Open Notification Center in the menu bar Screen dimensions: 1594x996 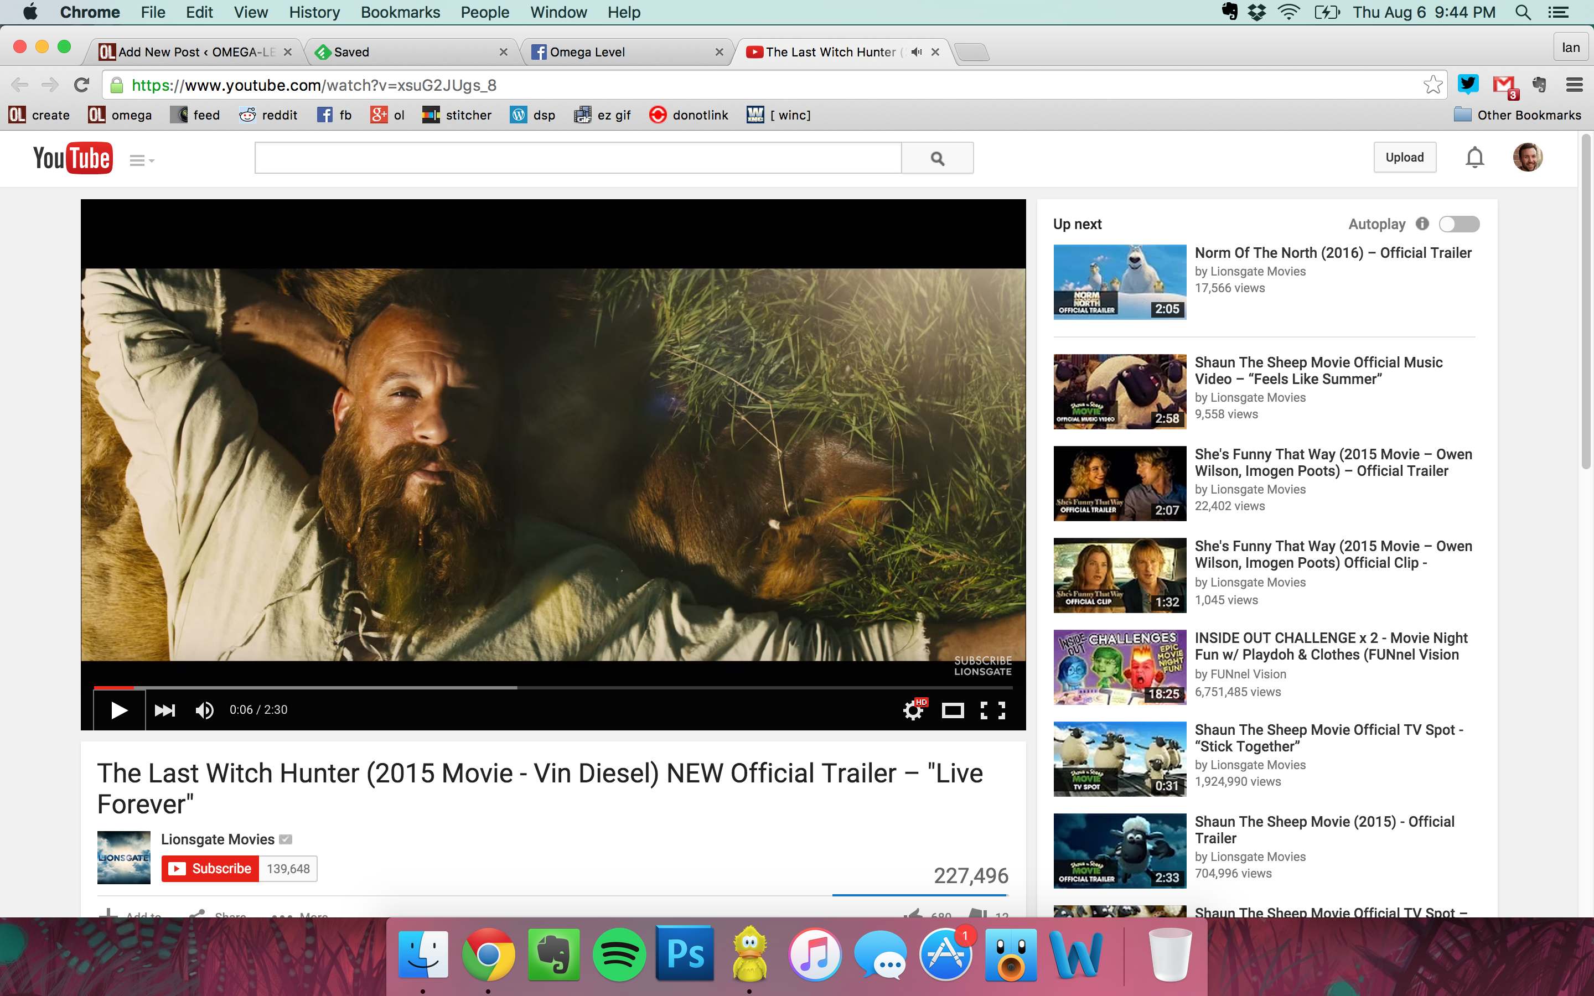point(1559,13)
